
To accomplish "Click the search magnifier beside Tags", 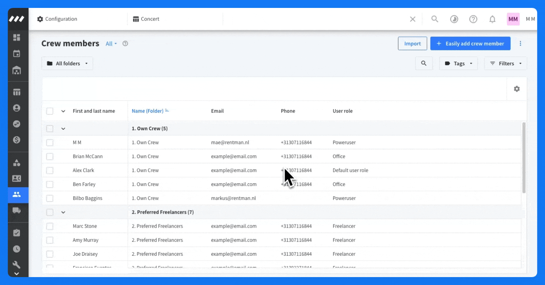I will [424, 63].
